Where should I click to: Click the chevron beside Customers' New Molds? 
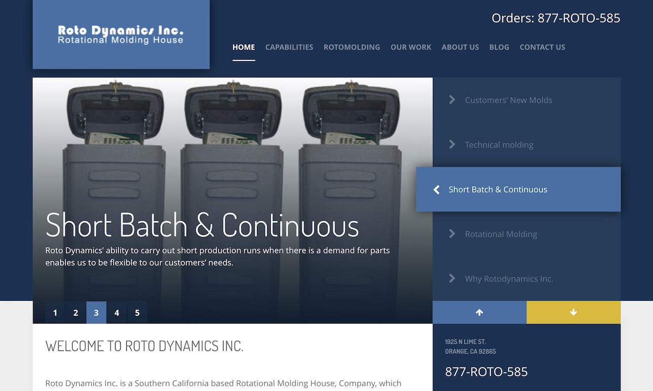point(452,100)
